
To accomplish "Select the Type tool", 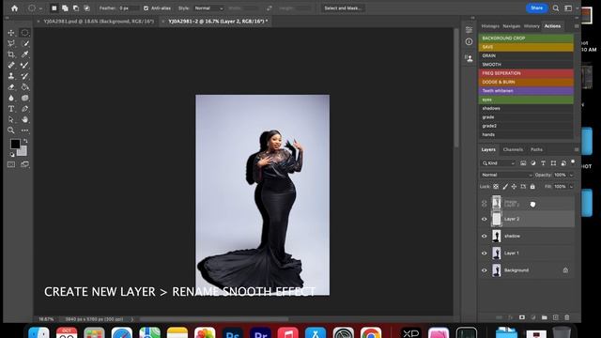I will tap(11, 109).
